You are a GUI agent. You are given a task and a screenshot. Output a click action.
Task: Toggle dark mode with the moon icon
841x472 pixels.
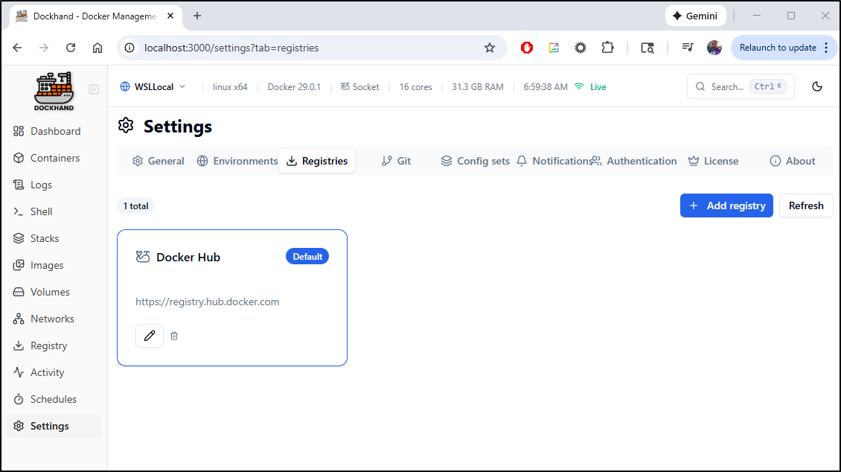[817, 86]
